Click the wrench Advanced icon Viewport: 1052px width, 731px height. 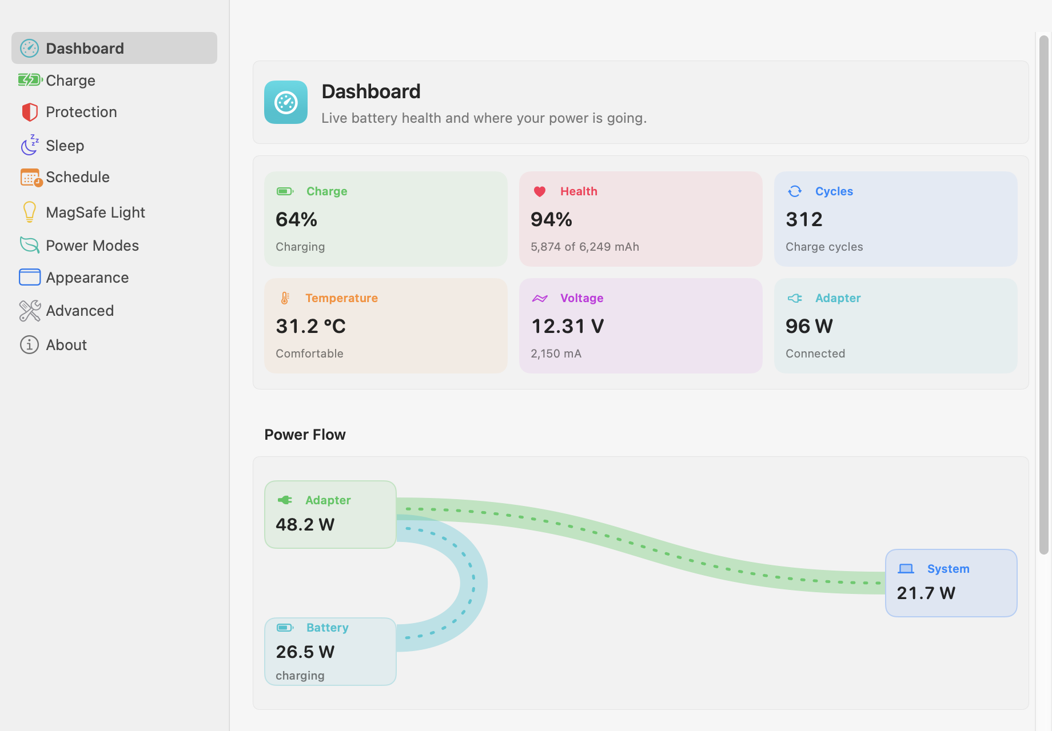pyautogui.click(x=30, y=311)
